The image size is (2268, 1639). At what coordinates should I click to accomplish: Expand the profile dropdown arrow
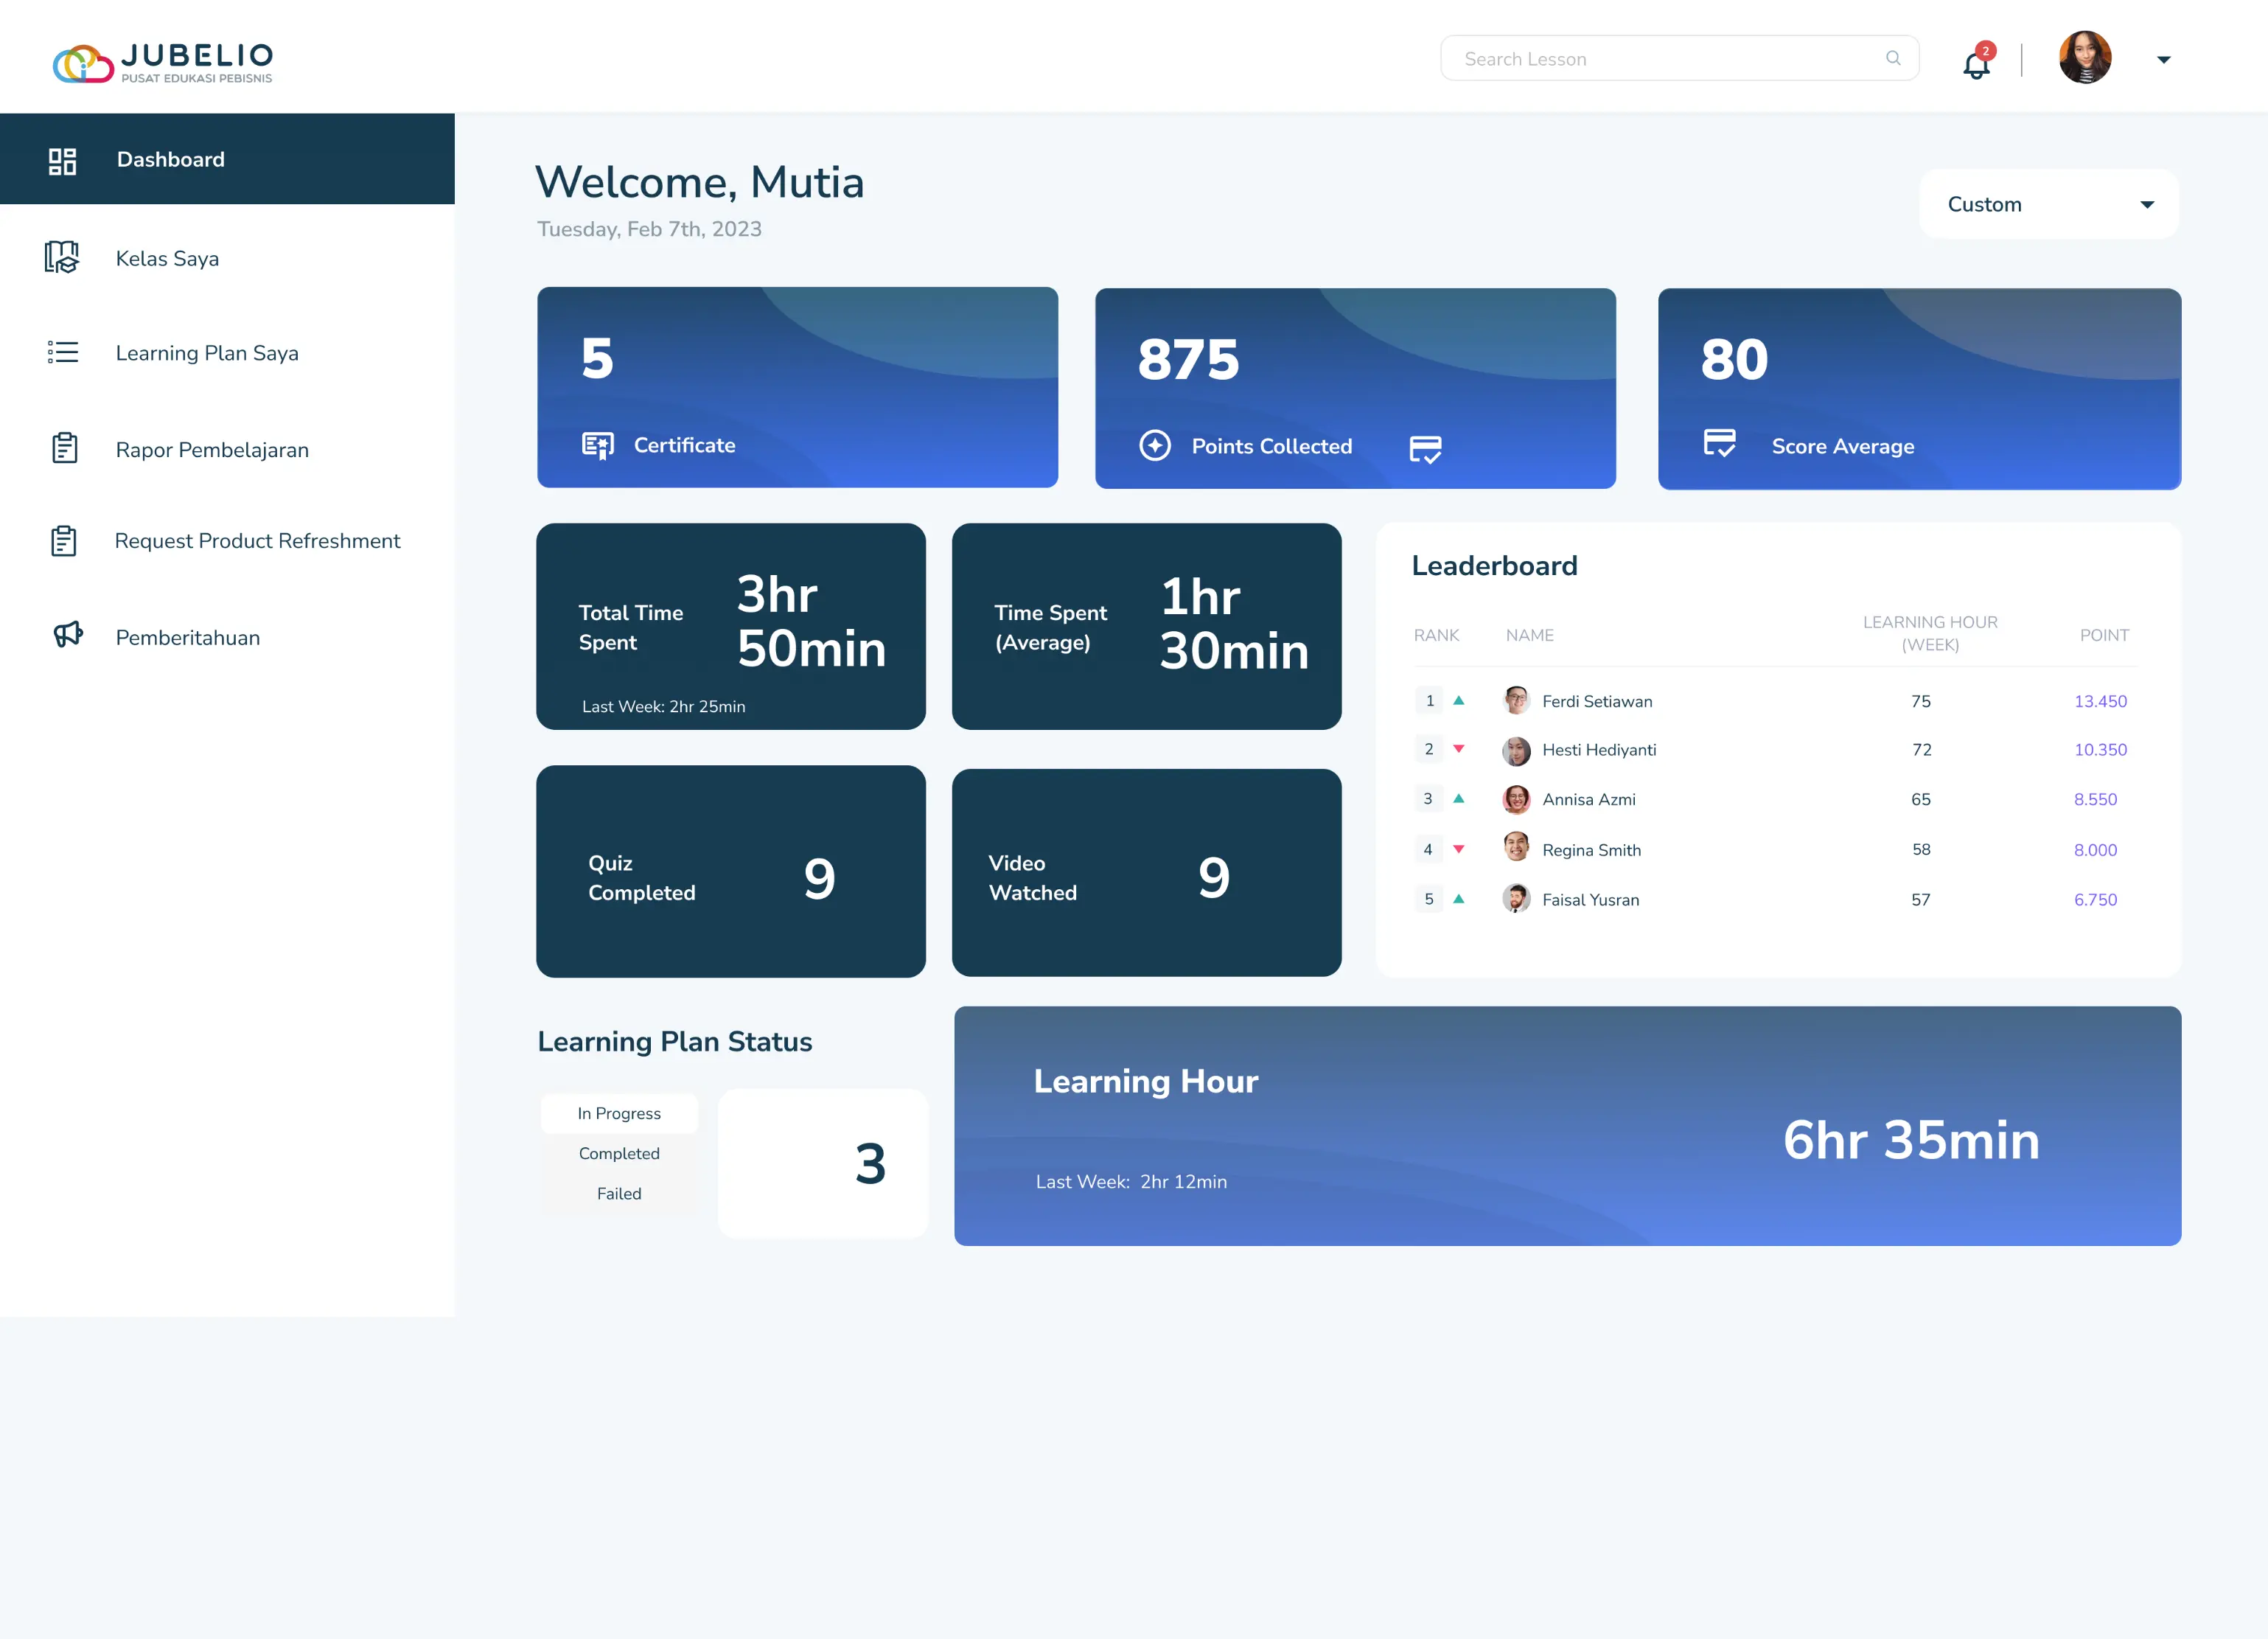[x=2163, y=60]
